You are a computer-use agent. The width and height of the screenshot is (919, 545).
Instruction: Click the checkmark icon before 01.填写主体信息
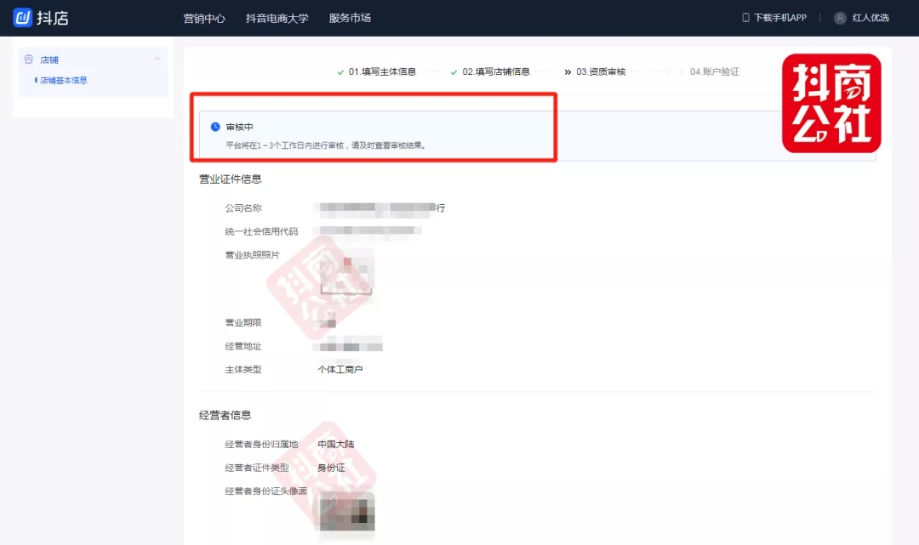click(340, 72)
